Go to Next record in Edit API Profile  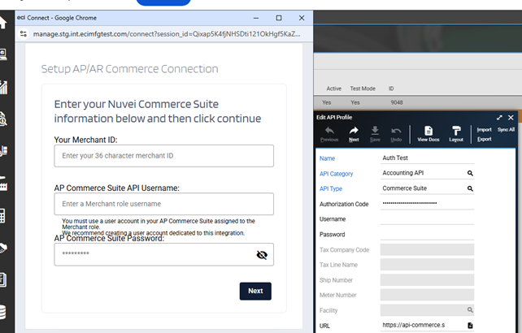pos(354,134)
